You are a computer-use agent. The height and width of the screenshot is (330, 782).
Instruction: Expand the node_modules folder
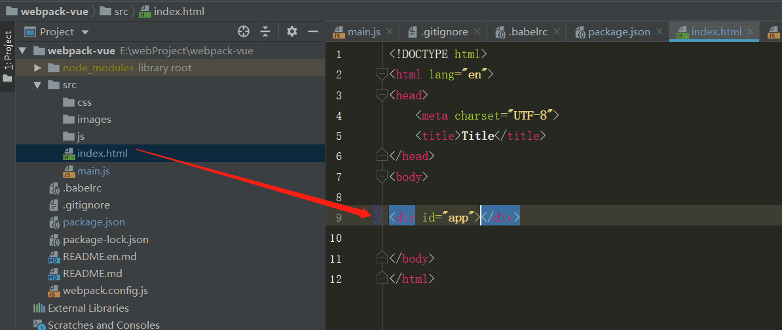pyautogui.click(x=37, y=68)
